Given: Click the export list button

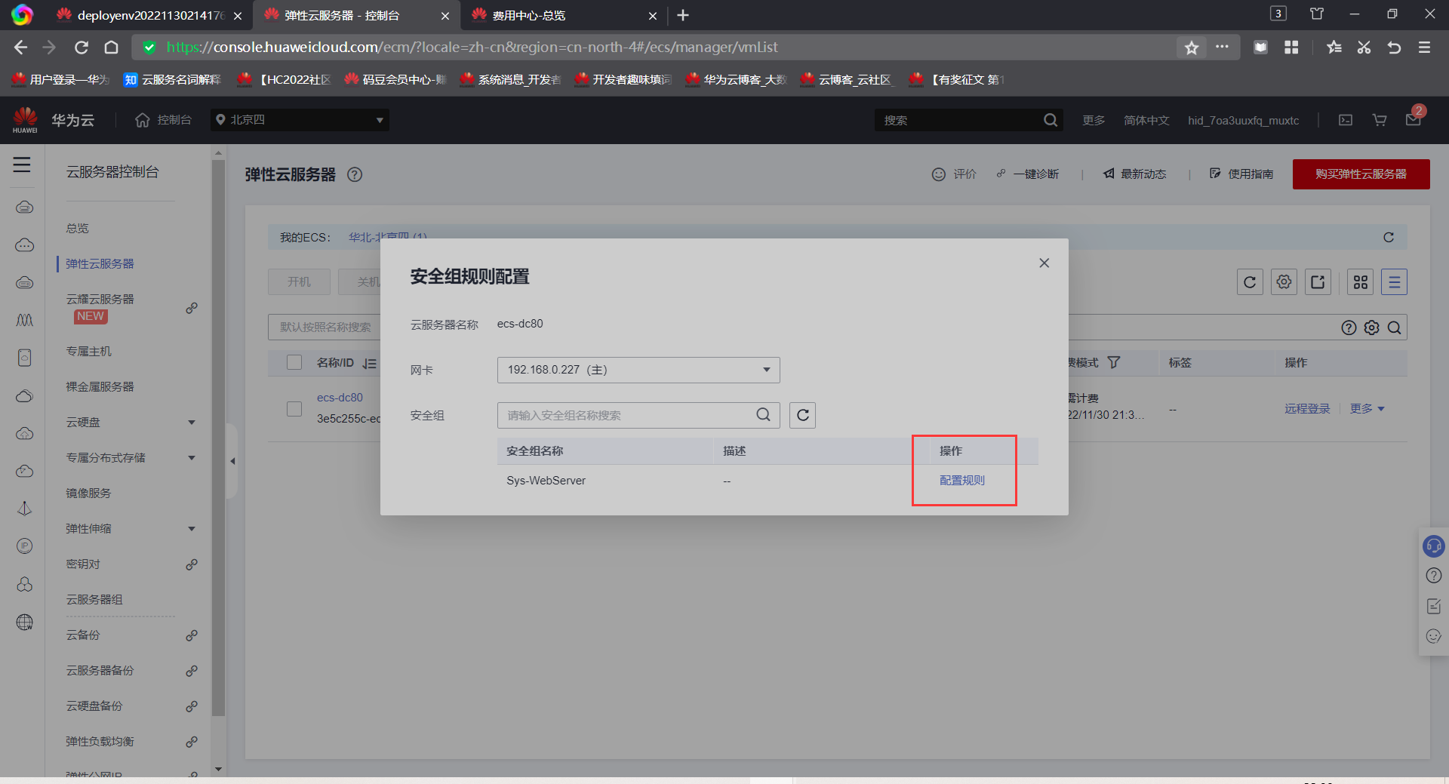Looking at the screenshot, I should tap(1318, 282).
